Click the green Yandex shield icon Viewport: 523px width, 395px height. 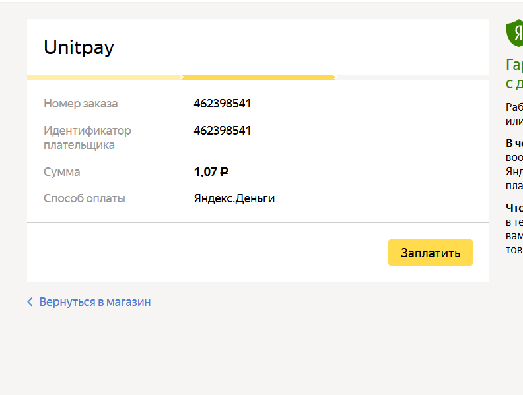(x=514, y=32)
